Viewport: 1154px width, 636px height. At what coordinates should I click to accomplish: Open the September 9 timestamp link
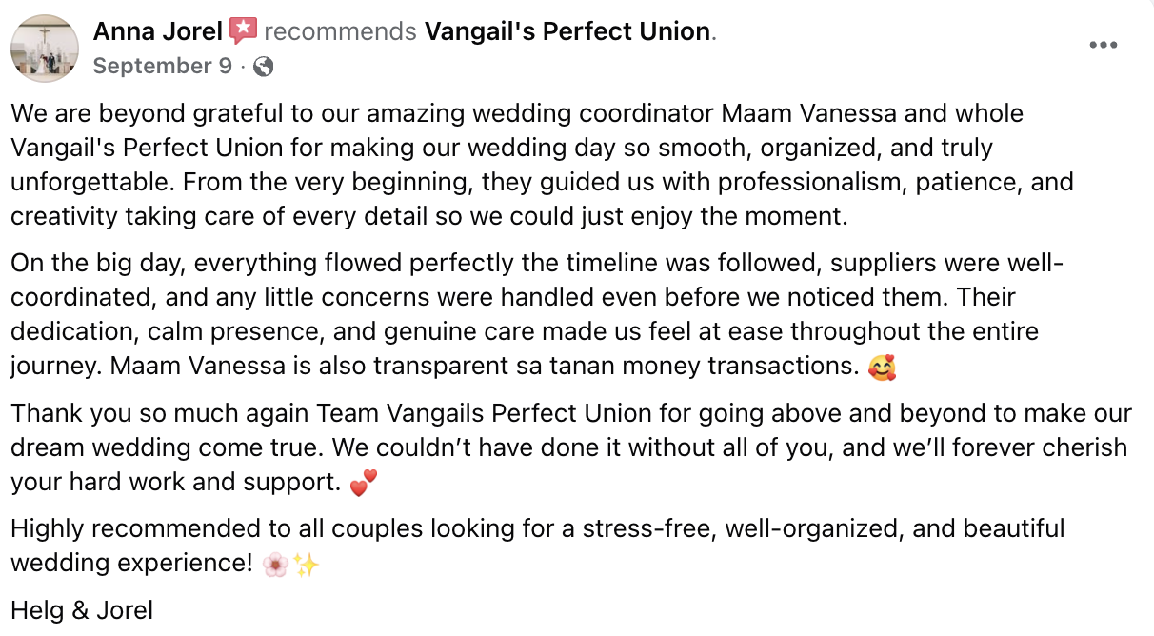click(162, 67)
